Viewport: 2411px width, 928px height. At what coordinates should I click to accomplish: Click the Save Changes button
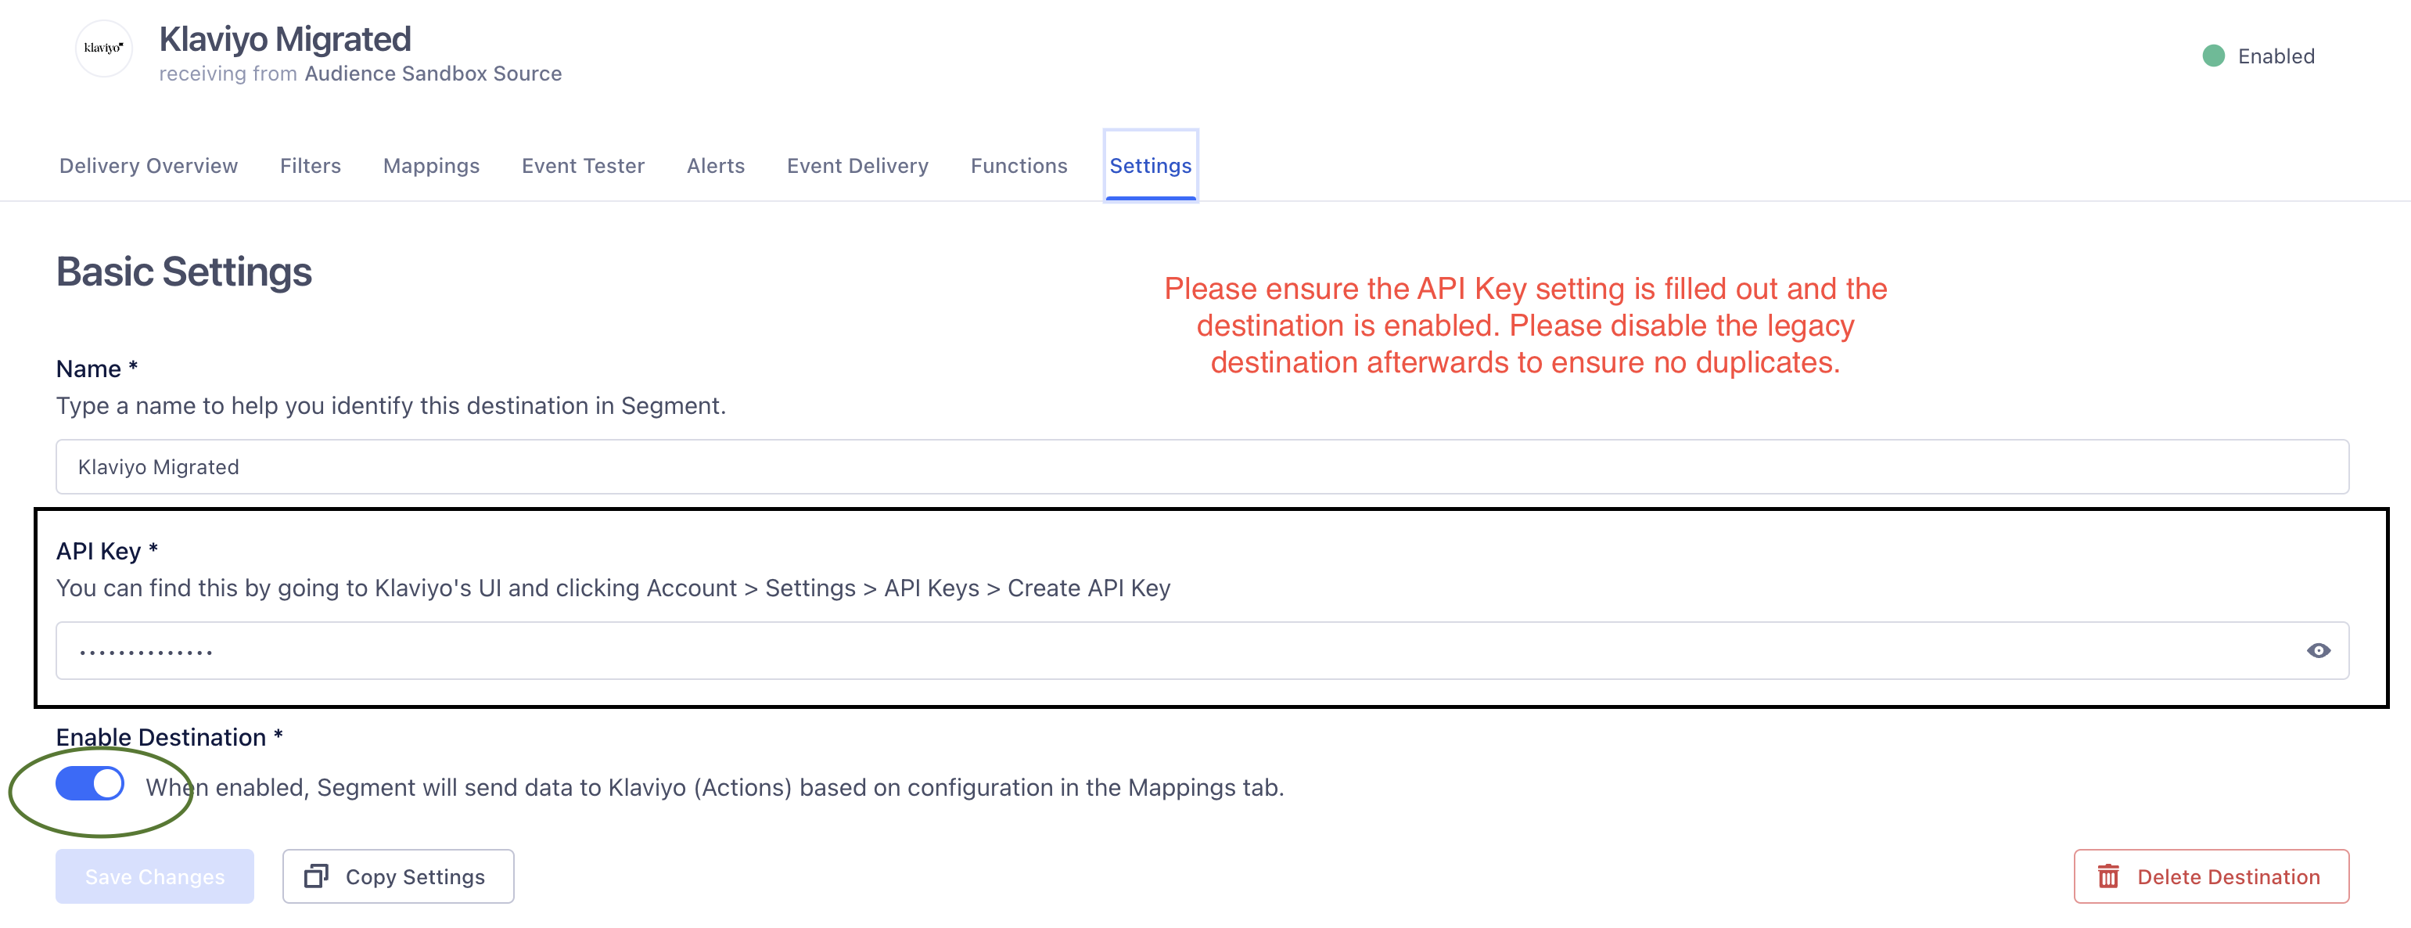(x=154, y=876)
